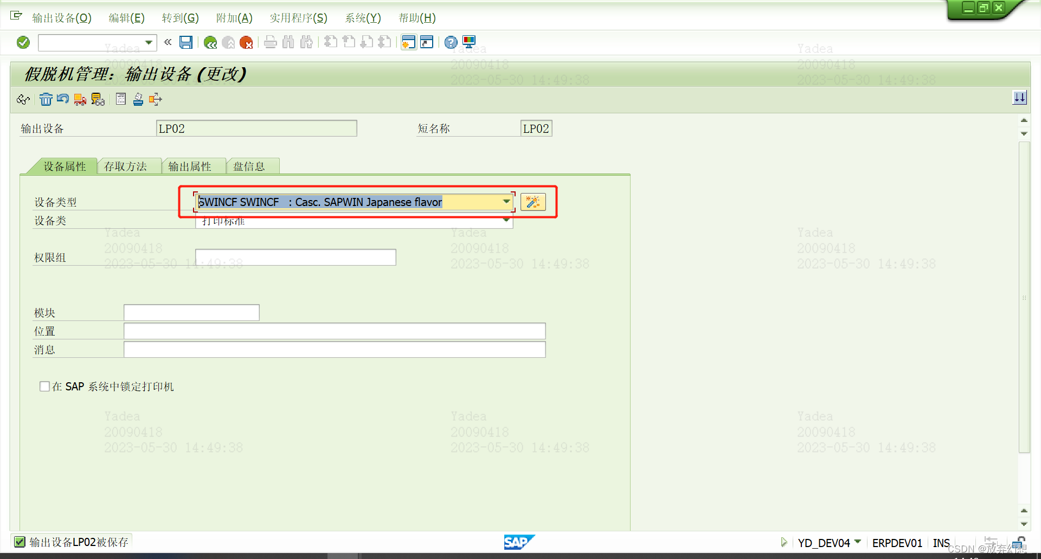
Task: Click the printer-stamp icon in the application toolbar
Action: (138, 99)
